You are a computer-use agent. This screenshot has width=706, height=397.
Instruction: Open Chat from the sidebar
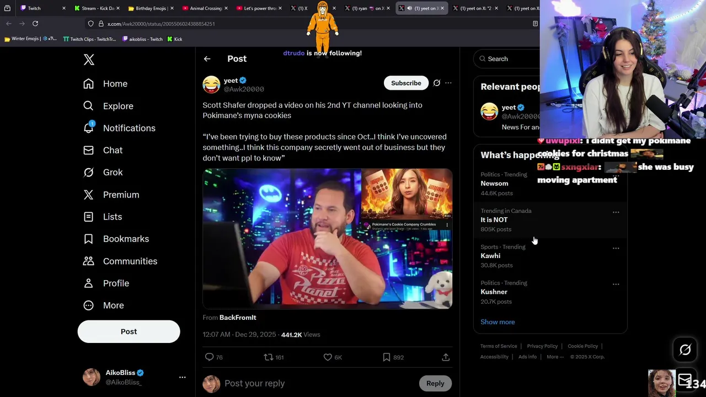103,150
